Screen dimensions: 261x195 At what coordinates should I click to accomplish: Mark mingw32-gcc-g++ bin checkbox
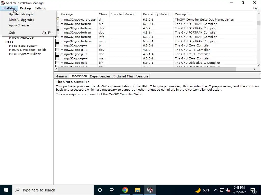57,45
